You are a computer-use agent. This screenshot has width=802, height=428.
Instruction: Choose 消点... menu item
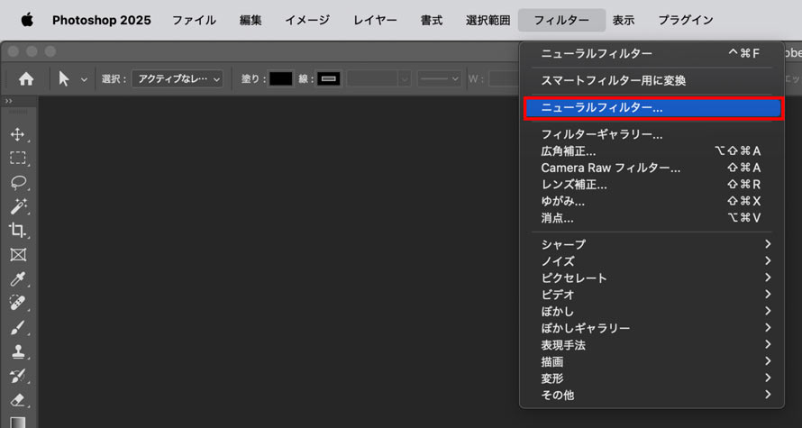652,218
